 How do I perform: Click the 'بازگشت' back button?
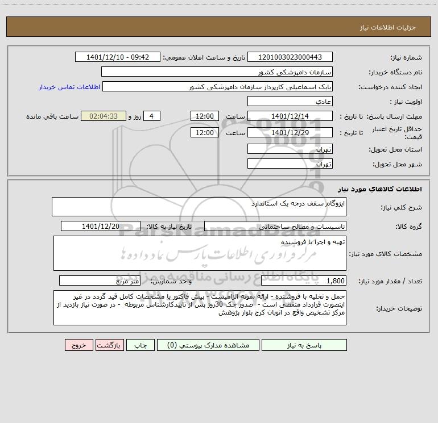[x=109, y=345]
